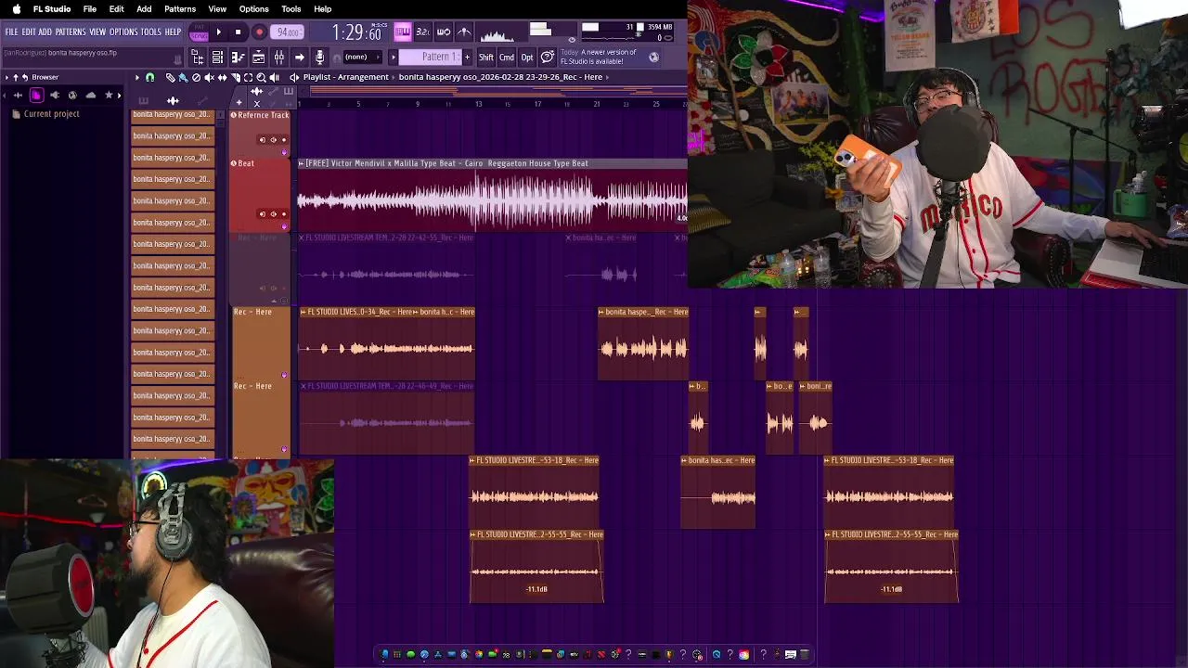Open the FILE menu in FL Studio
Viewport: 1188px width, 668px height.
[x=11, y=32]
